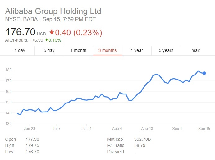Click the After-hours 176.99 quote text
215x160 pixels.
[24, 40]
